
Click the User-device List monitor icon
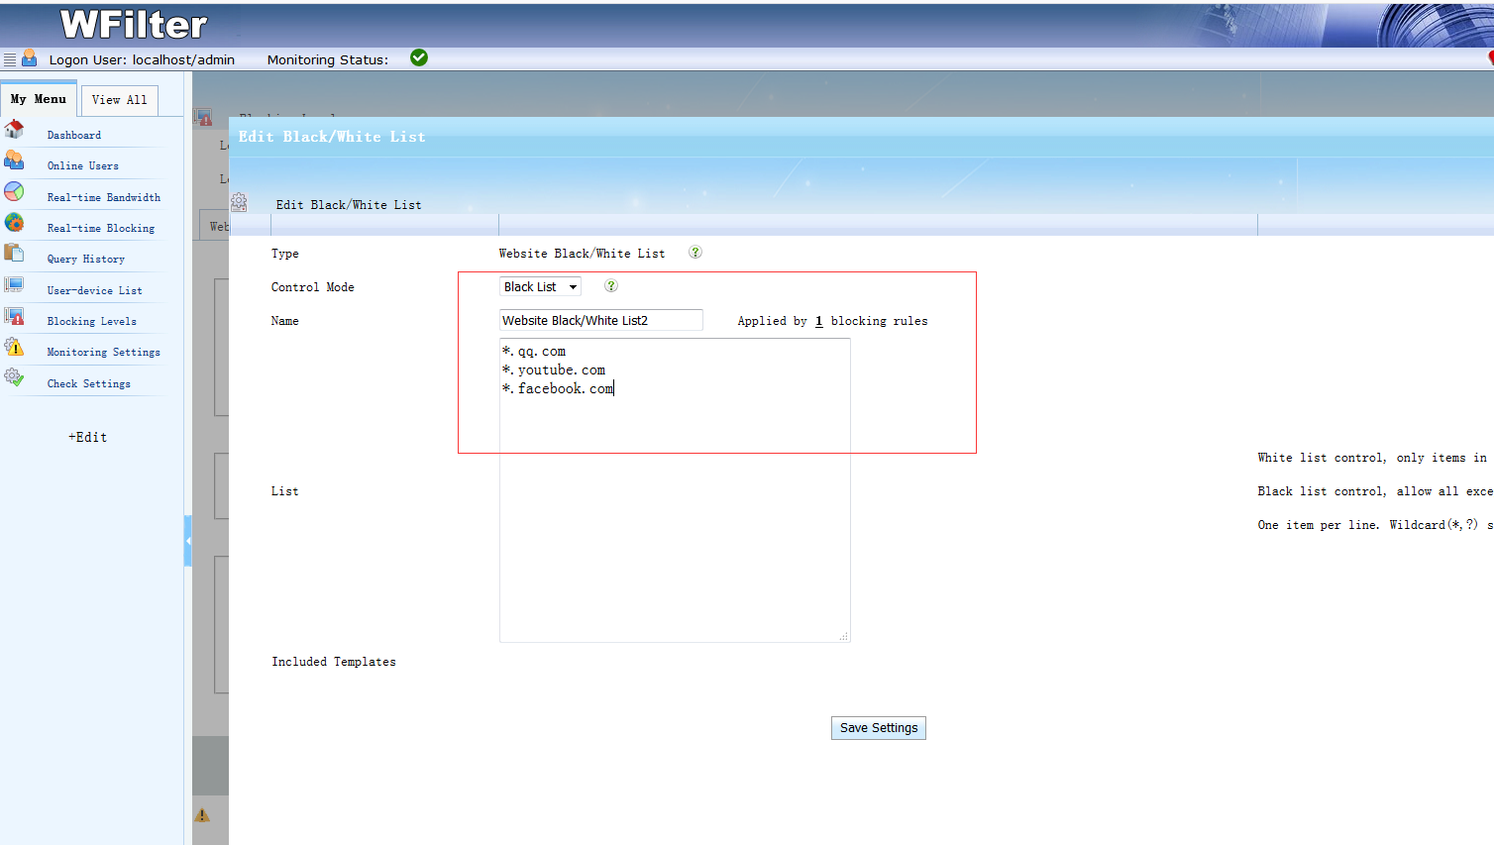[14, 284]
